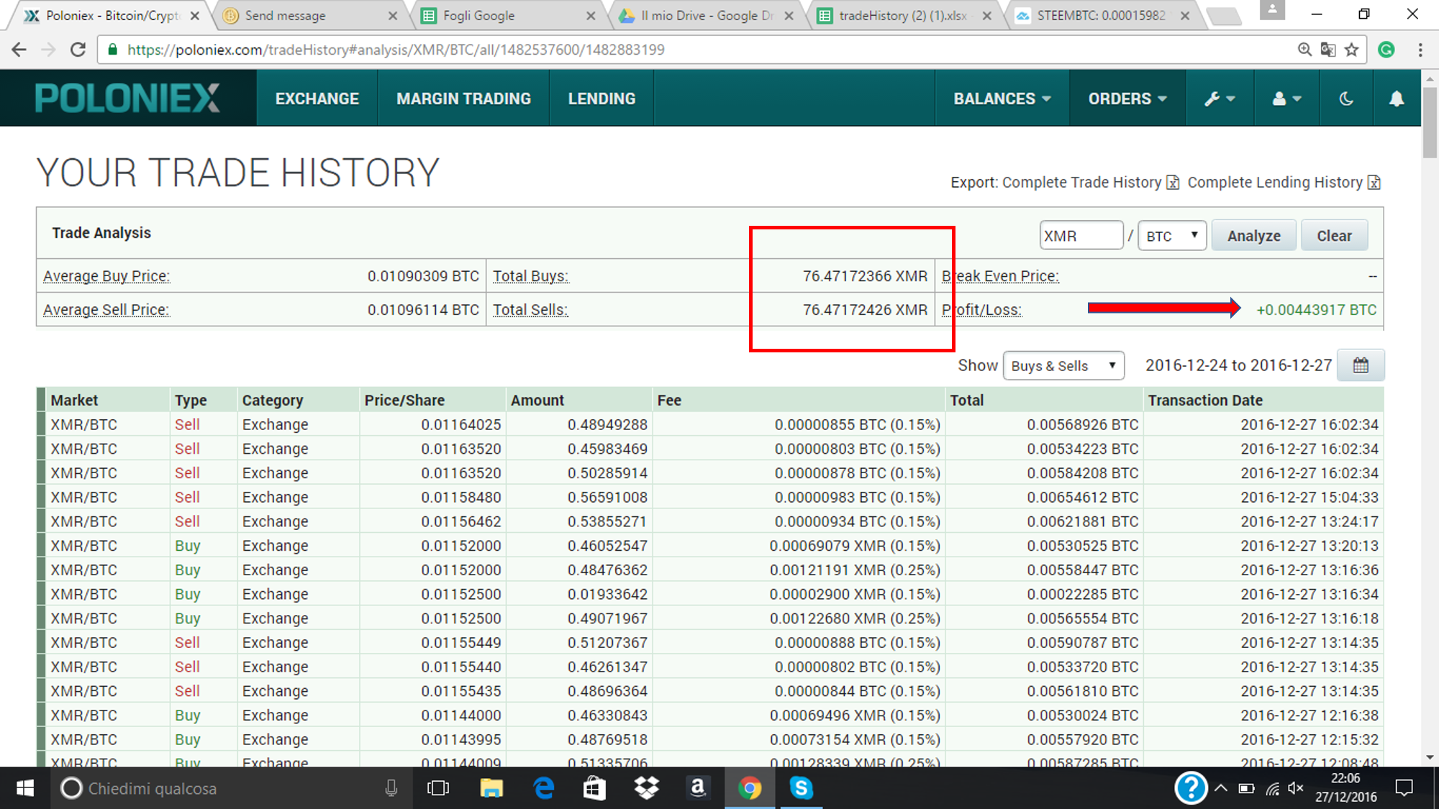Screen dimensions: 1439x809
Task: Bookmark this page with the star
Action: (x=1351, y=50)
